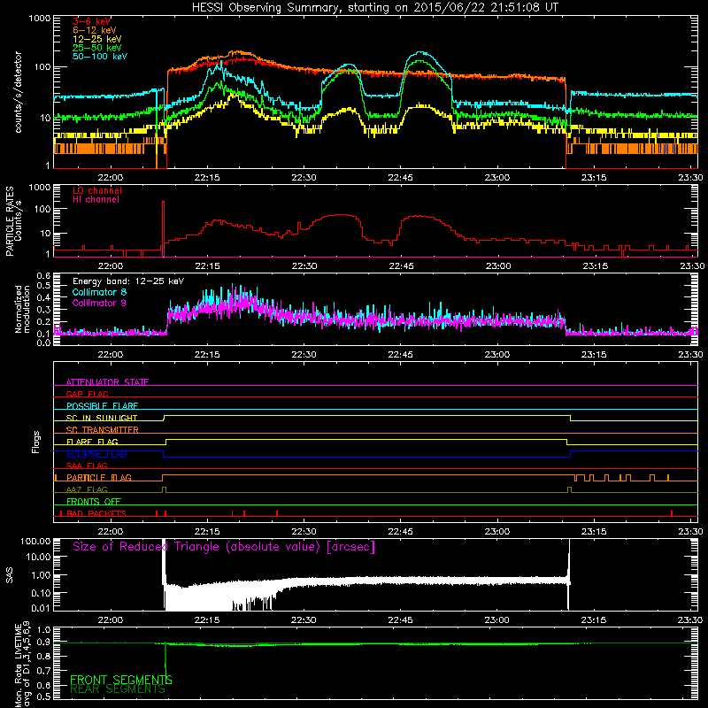
Task: Click the '0.0' modulation axis value
Action: pos(43,342)
